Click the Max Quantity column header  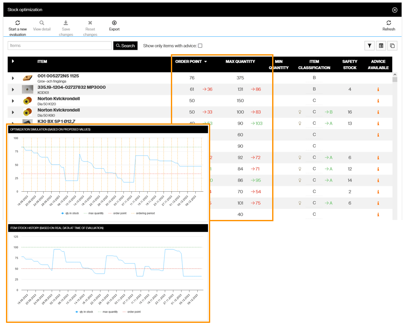240,61
